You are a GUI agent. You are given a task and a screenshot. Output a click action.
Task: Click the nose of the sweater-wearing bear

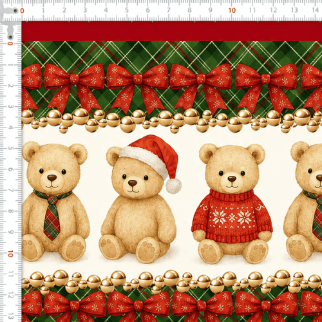[x=232, y=178]
